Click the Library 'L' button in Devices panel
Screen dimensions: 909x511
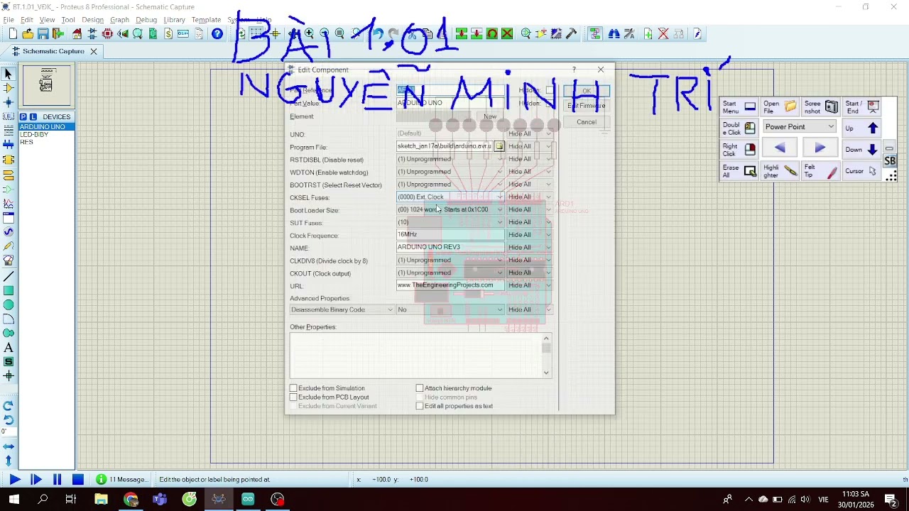pos(33,116)
